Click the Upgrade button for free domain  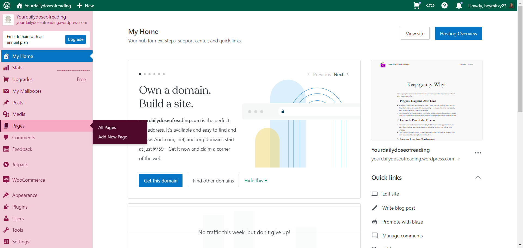click(x=76, y=39)
